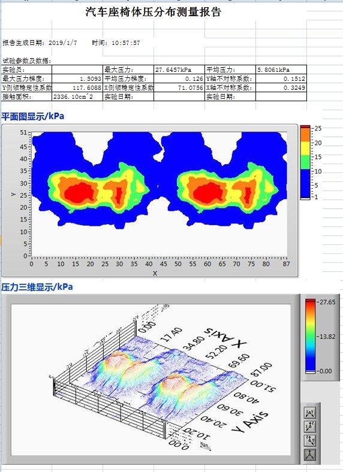Click the yellow band in 2D color legend
Viewport: 343px width, 472px height.
[305, 149]
